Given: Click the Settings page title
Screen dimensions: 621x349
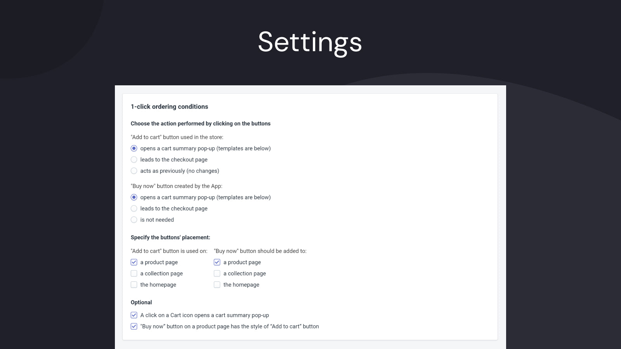Looking at the screenshot, I should [x=310, y=42].
